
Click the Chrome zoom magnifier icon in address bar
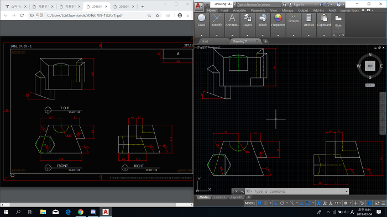point(149,15)
